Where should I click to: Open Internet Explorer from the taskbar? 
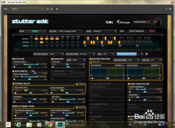(19, 125)
